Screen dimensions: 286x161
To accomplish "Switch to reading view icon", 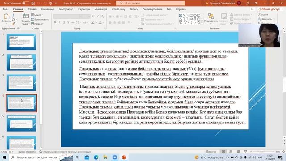I will 238,152.
